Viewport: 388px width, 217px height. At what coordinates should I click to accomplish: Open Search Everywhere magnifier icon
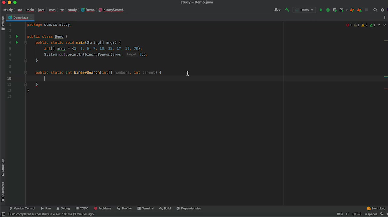point(375,10)
